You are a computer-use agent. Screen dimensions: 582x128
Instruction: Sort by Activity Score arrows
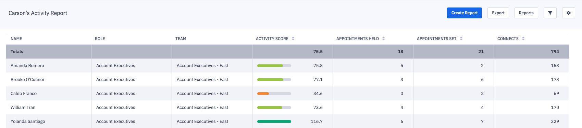pyautogui.click(x=293, y=39)
